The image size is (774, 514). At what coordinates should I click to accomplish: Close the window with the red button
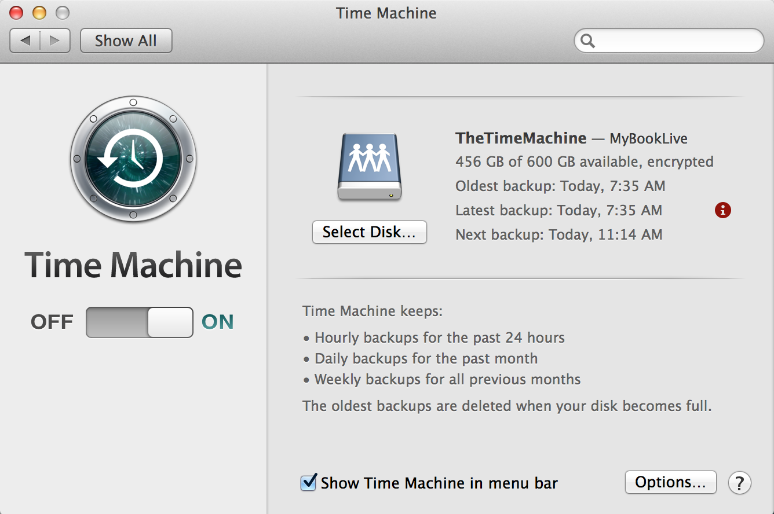pyautogui.click(x=17, y=12)
